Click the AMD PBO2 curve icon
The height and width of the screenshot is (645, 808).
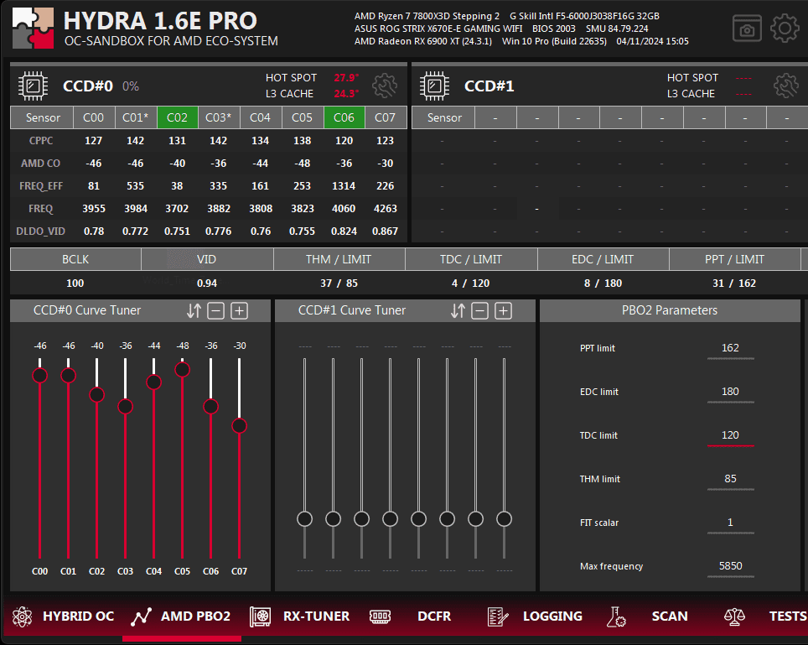click(x=141, y=616)
